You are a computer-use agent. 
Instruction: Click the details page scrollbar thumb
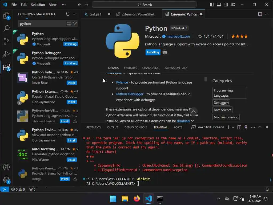(206, 79)
